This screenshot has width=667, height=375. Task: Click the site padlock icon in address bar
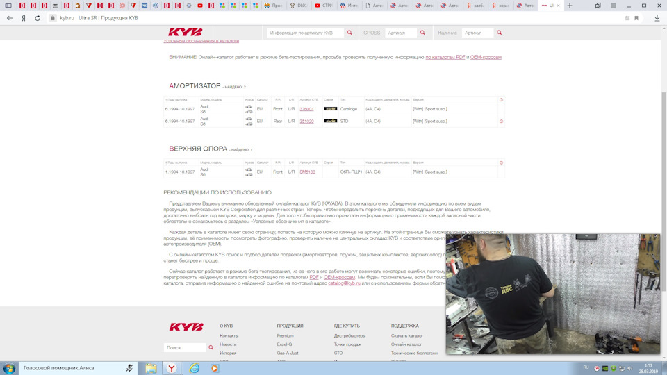click(x=53, y=18)
